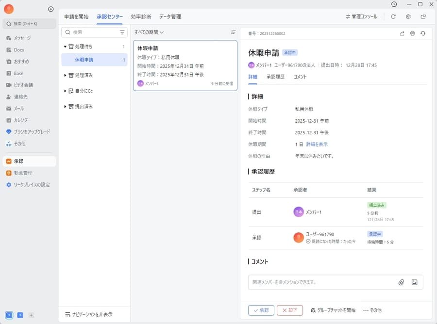The image size is (437, 324).
Task: Hide navigation via ナビゲーションを非表示
Action: [x=92, y=314]
